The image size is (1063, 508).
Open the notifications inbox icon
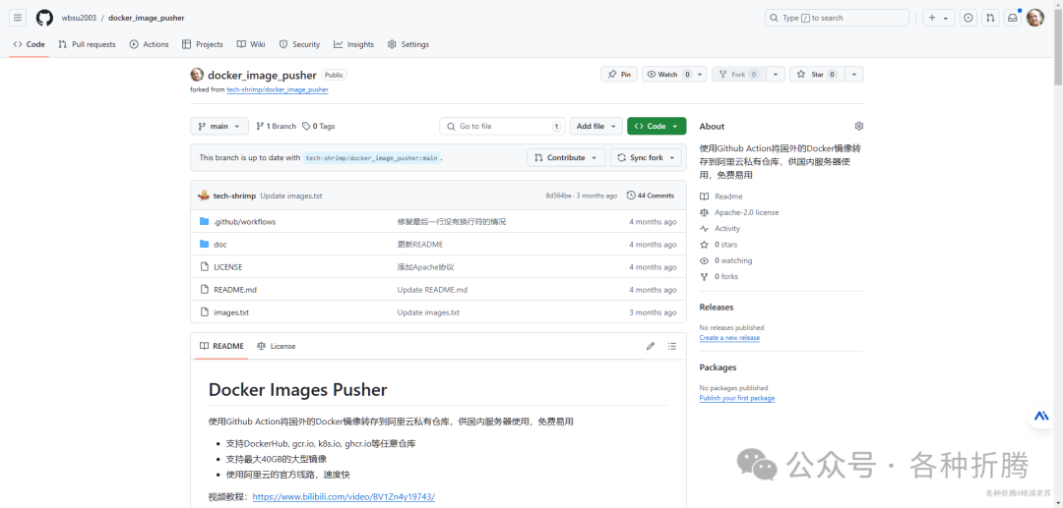pos(1013,19)
